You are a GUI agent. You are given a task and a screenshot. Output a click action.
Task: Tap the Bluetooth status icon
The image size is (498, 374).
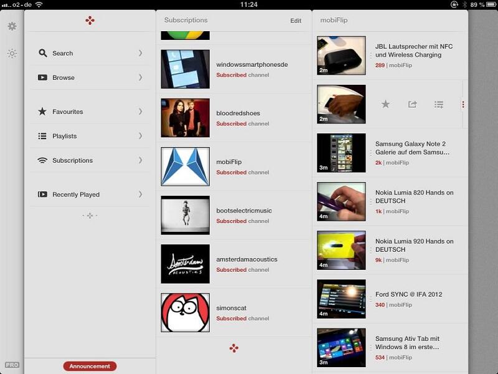(x=464, y=4)
